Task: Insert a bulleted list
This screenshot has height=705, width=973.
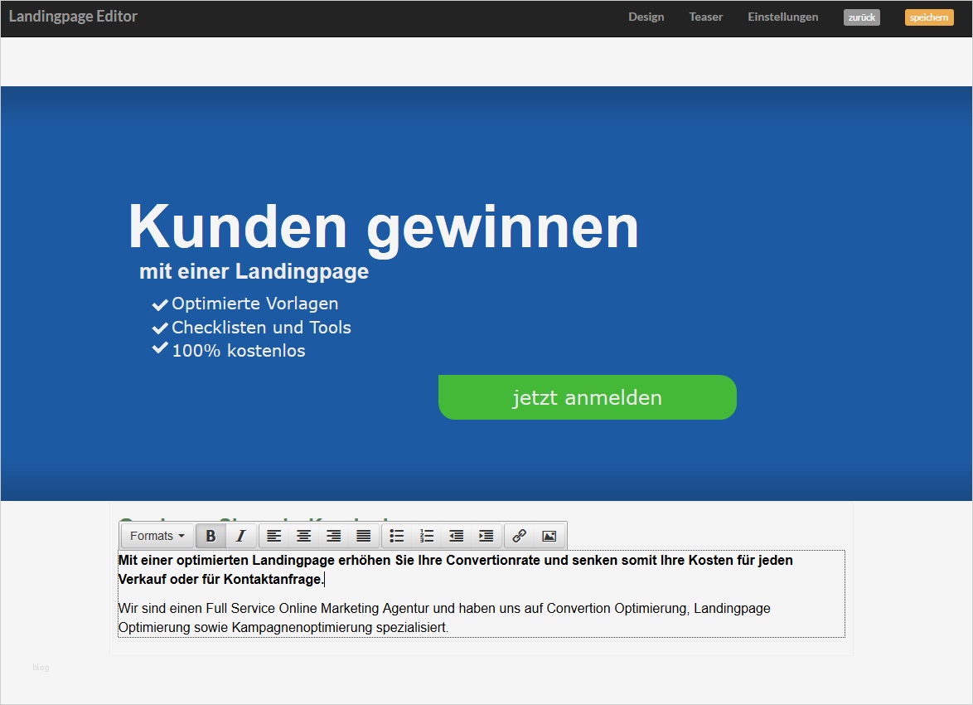Action: [397, 536]
